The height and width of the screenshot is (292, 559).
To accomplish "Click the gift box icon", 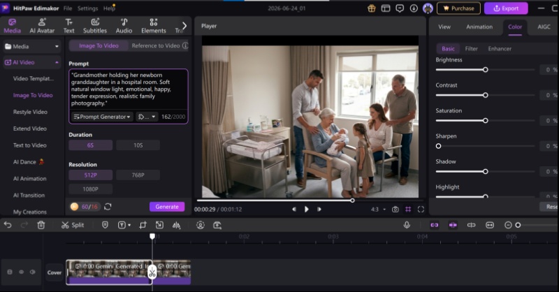I will (372, 8).
